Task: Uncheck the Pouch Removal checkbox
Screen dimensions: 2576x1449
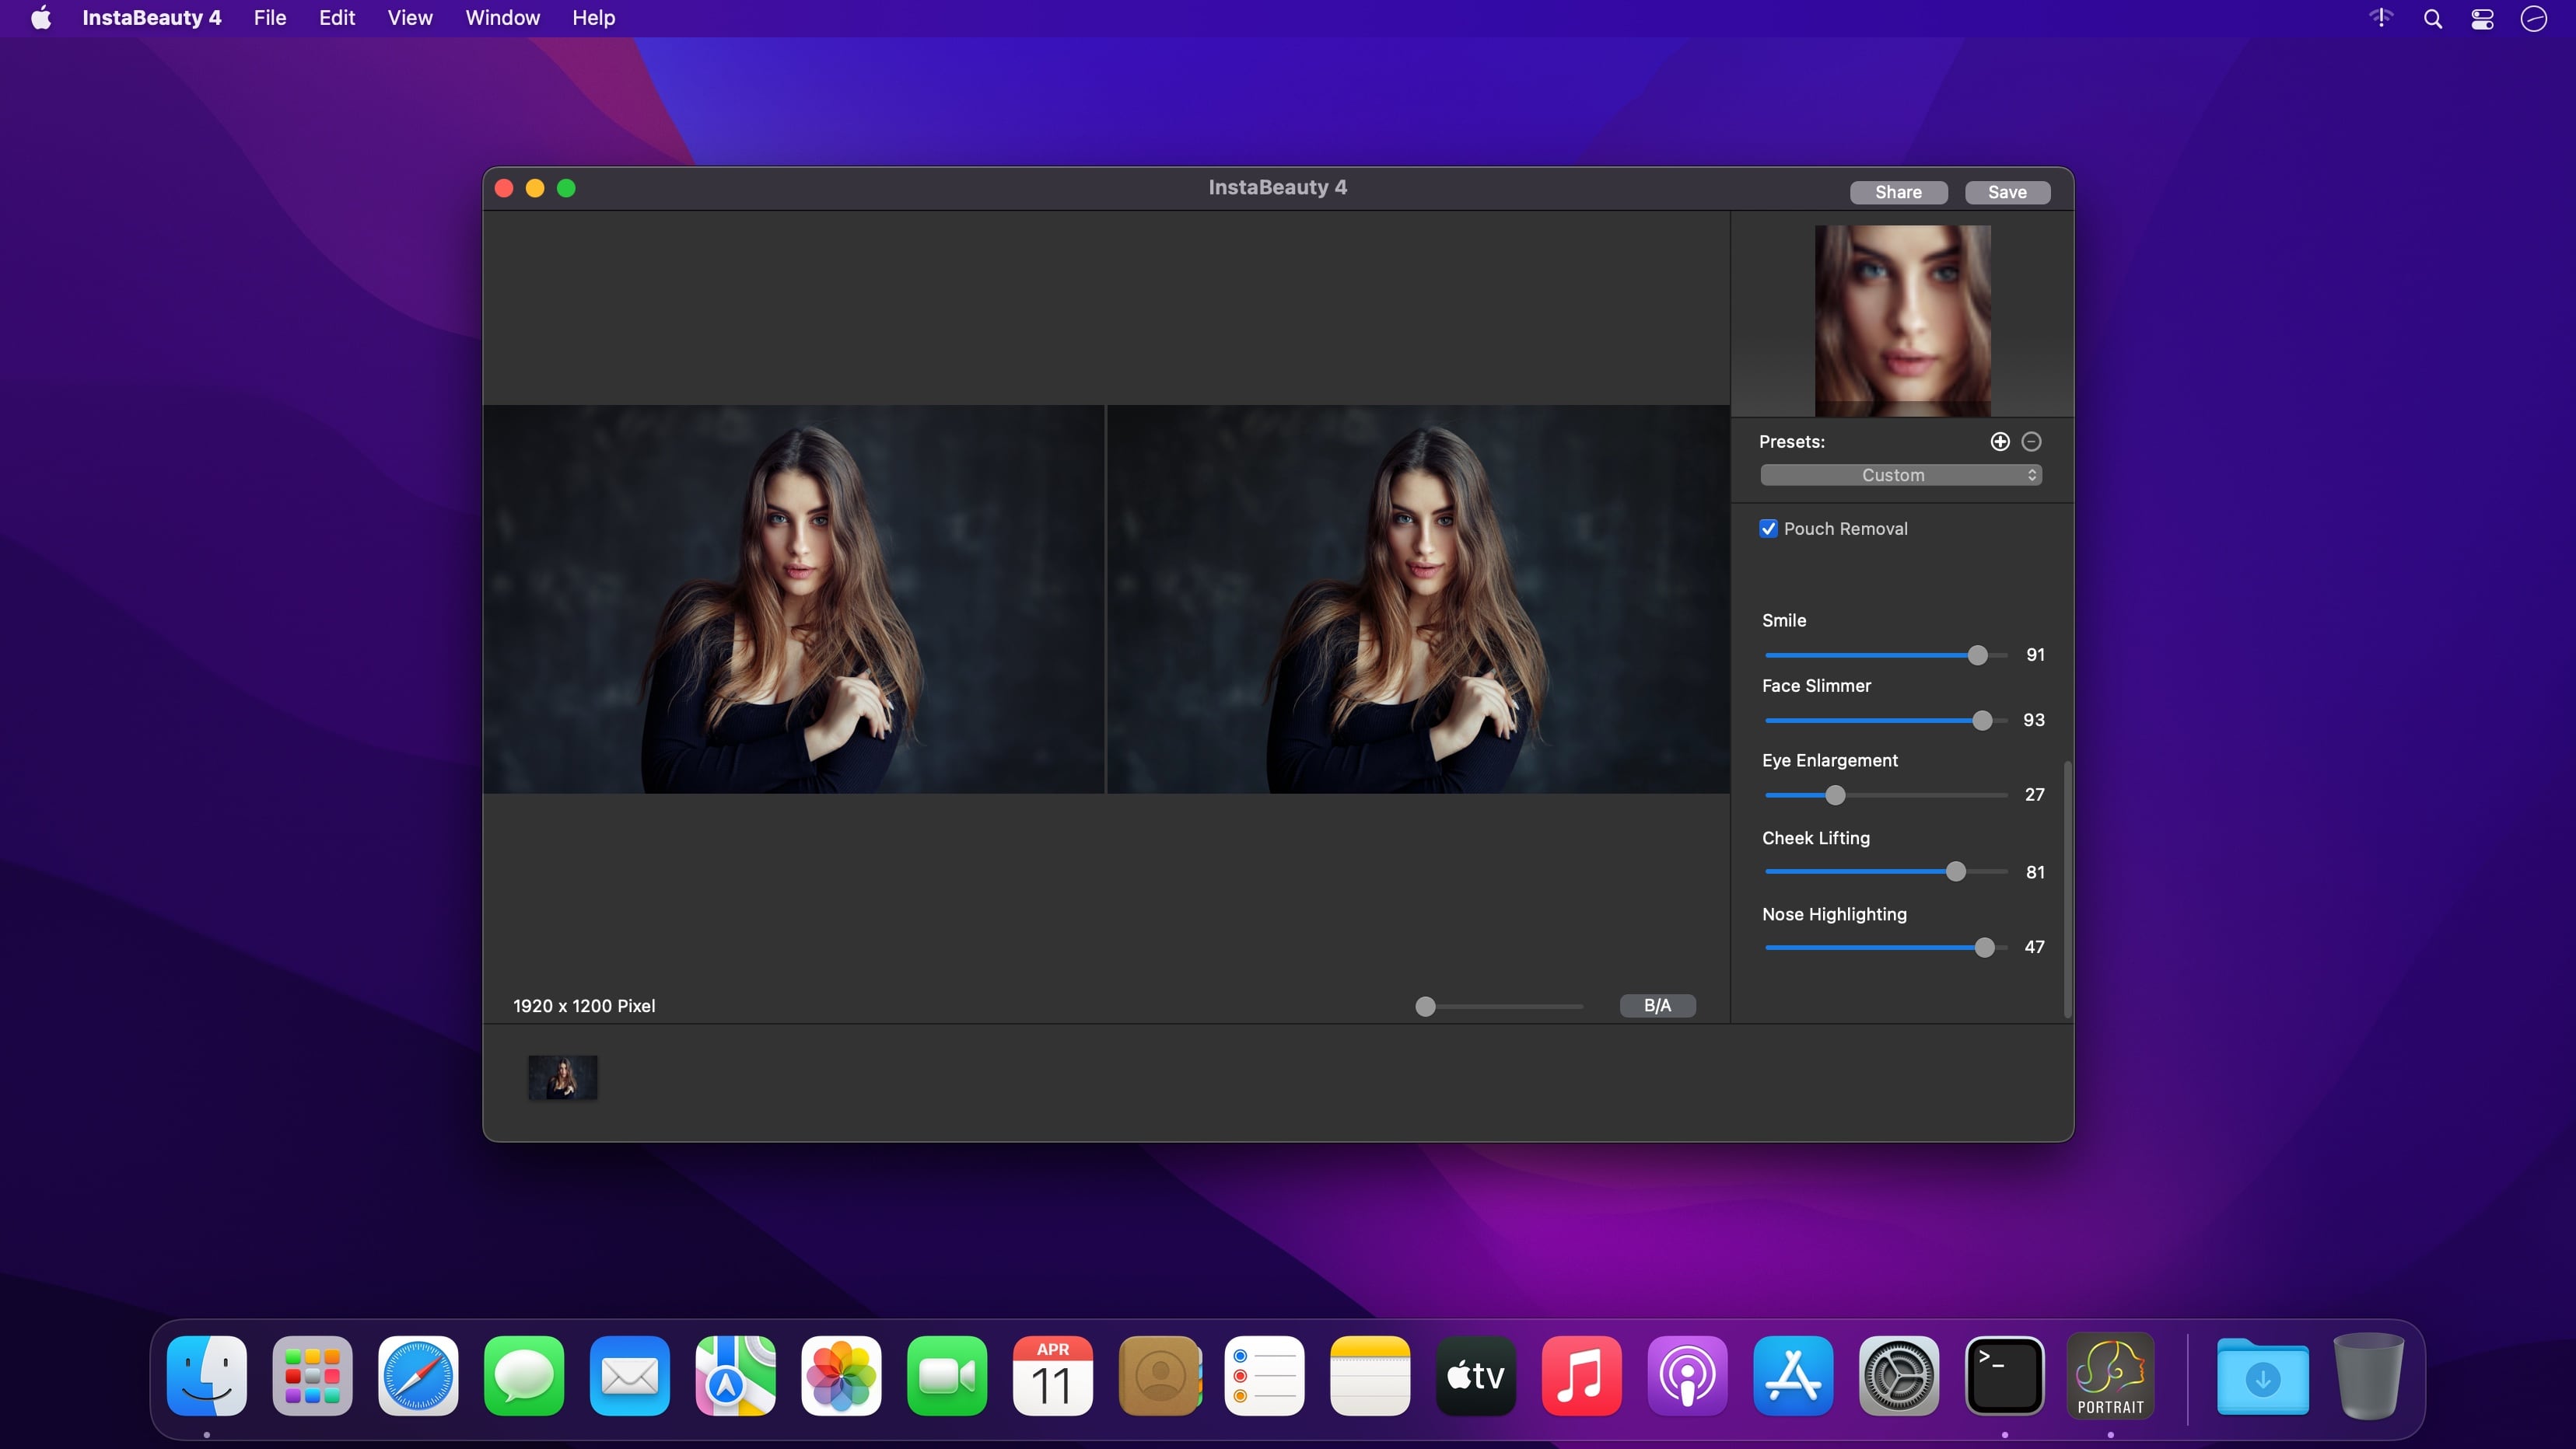Action: [x=1768, y=529]
